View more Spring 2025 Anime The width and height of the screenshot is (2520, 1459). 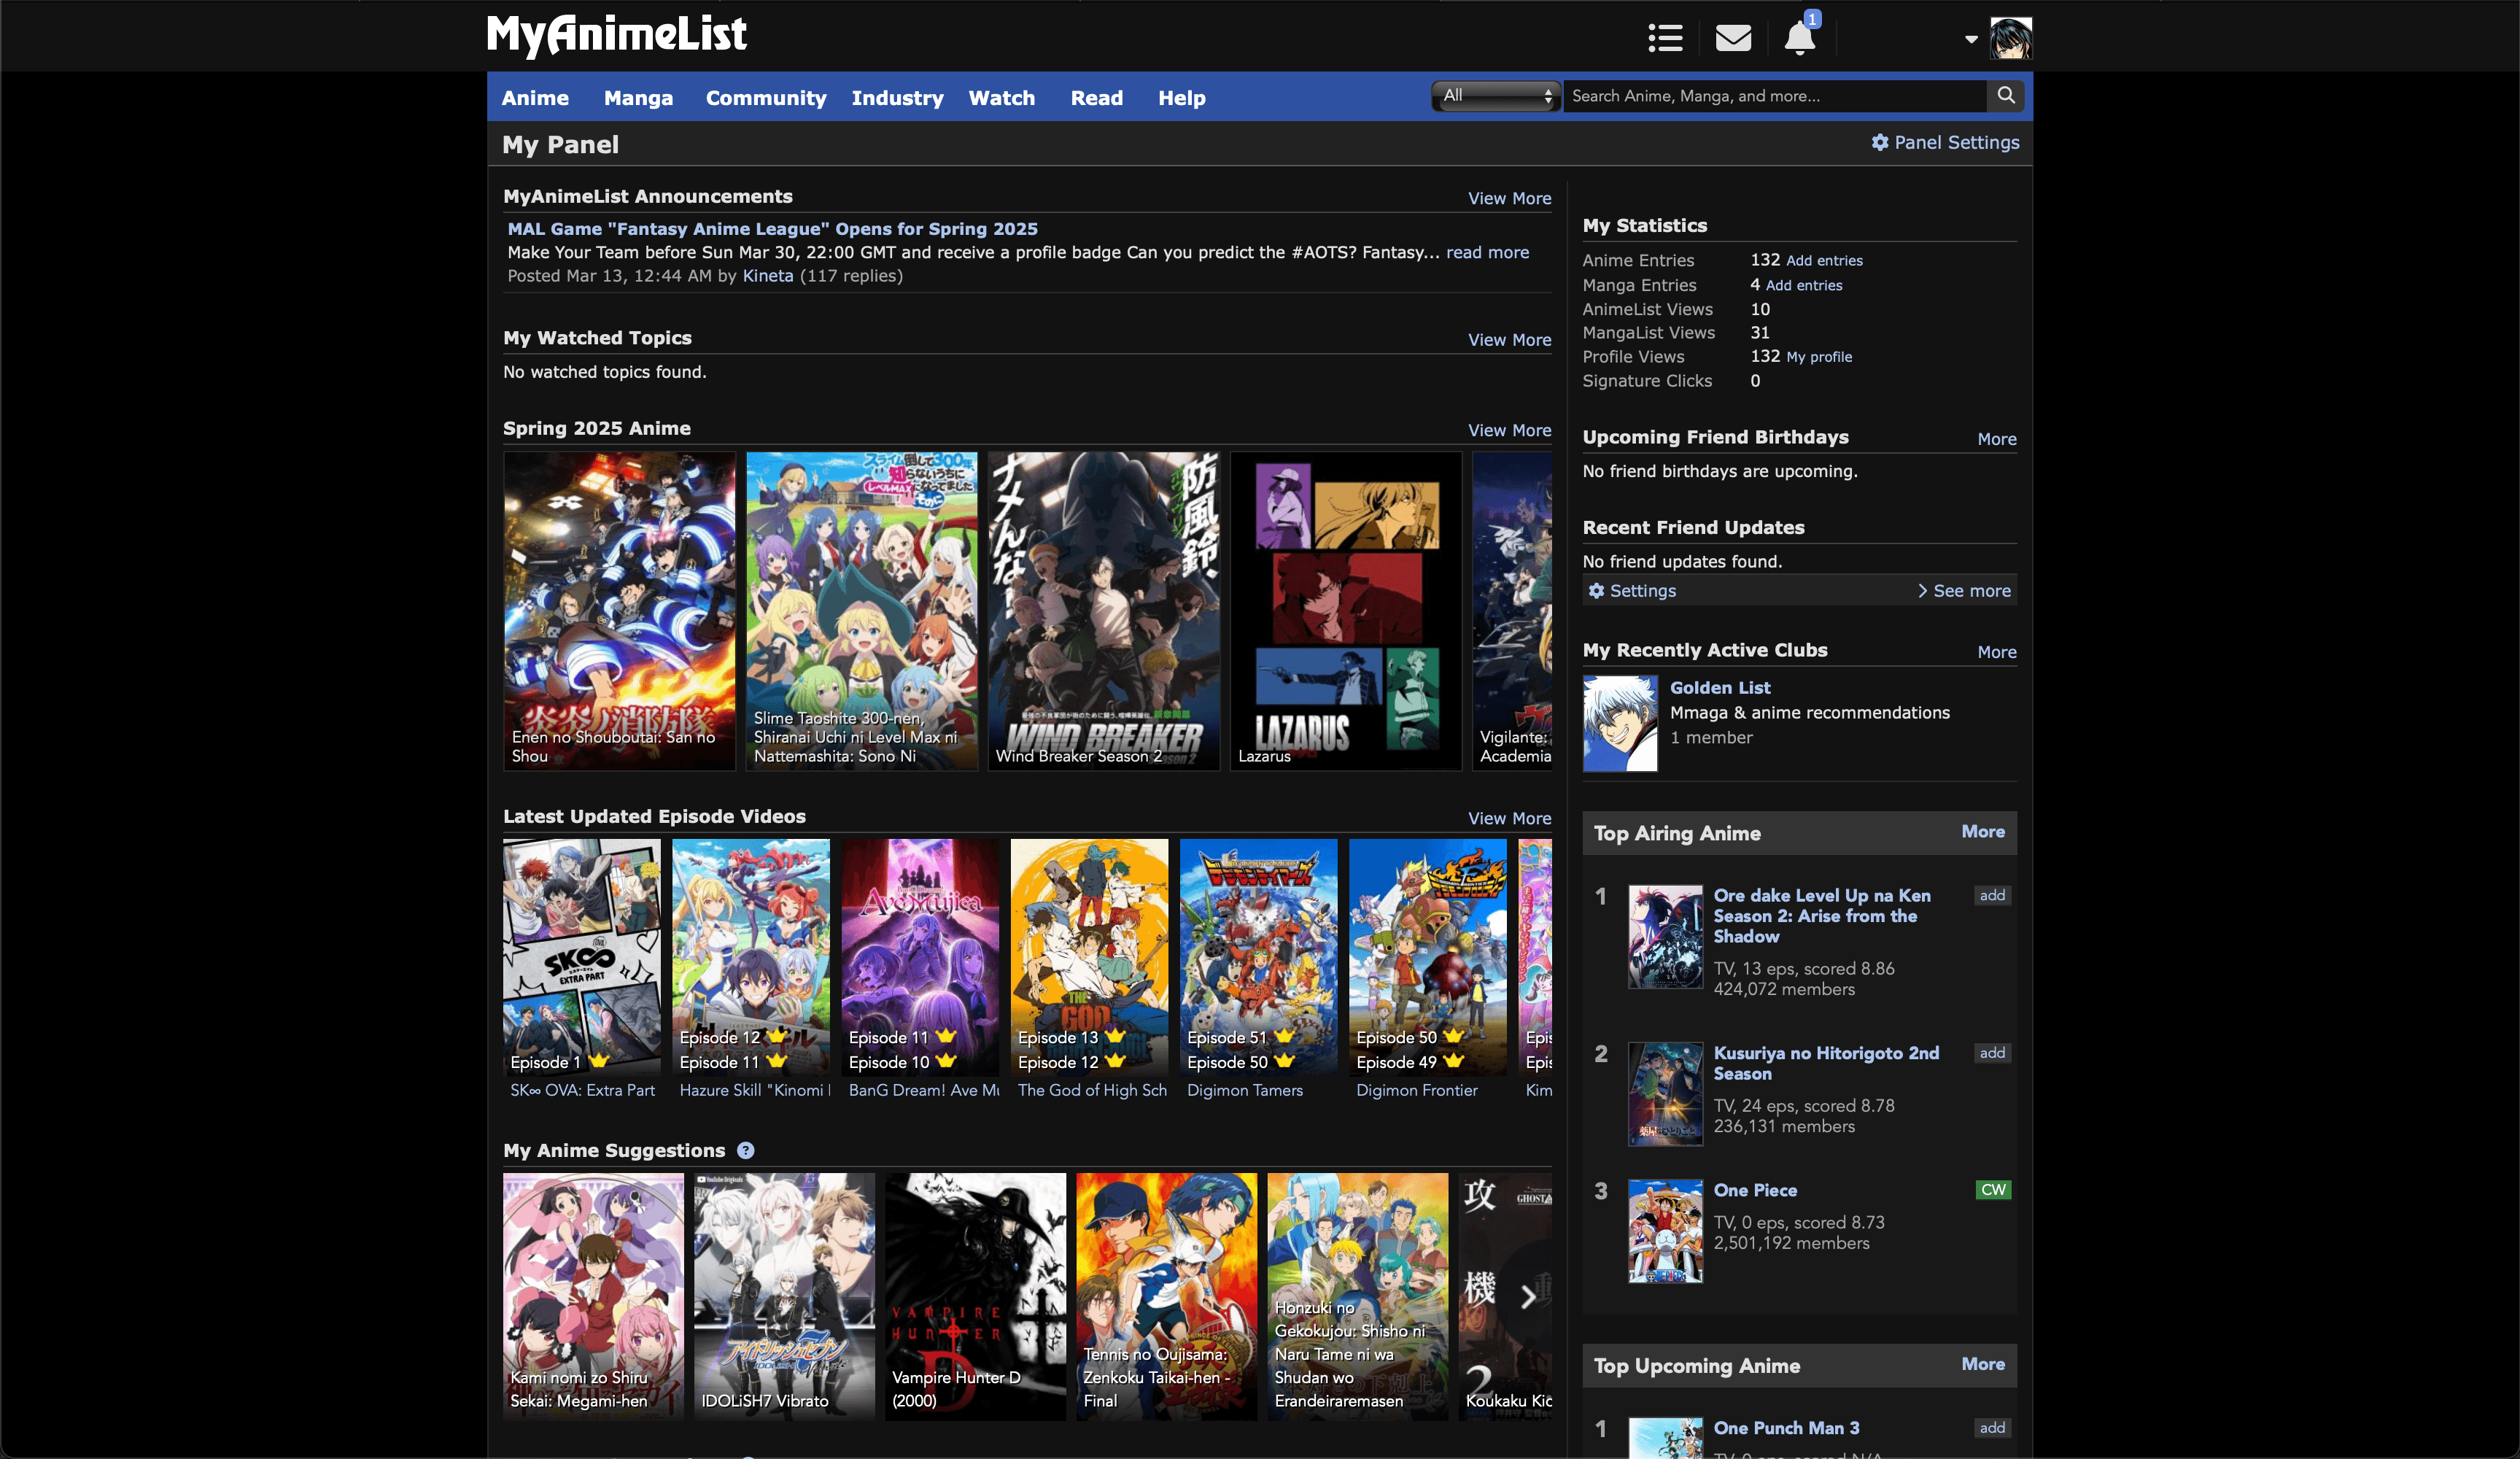point(1509,430)
